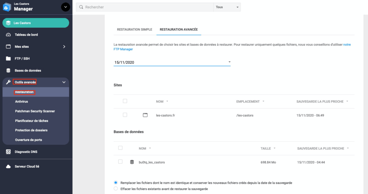Click the Tableau de bord gauge icon
Image resolution: width=368 pixels, height=194 pixels.
(9, 35)
